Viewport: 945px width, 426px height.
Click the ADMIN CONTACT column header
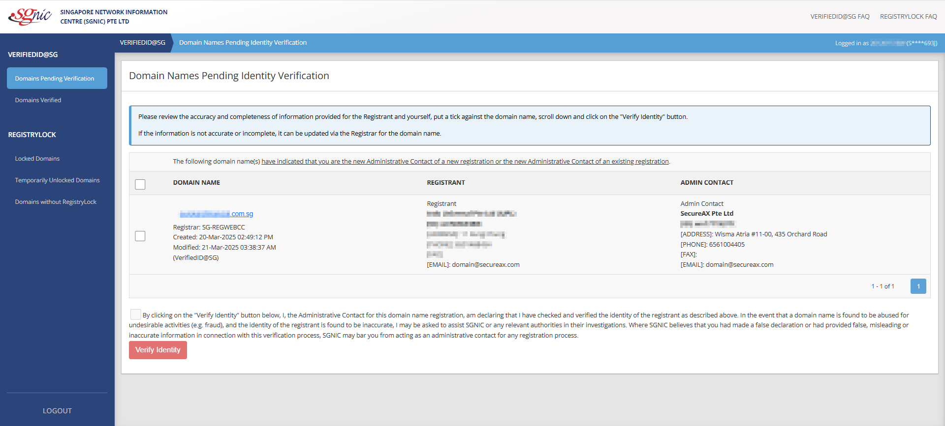coord(706,183)
